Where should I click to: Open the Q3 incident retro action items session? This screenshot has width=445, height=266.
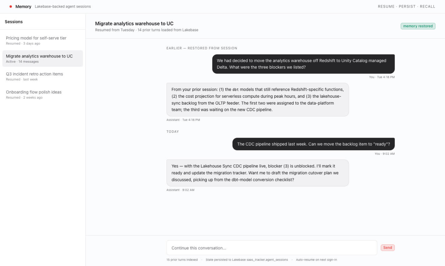[42, 76]
